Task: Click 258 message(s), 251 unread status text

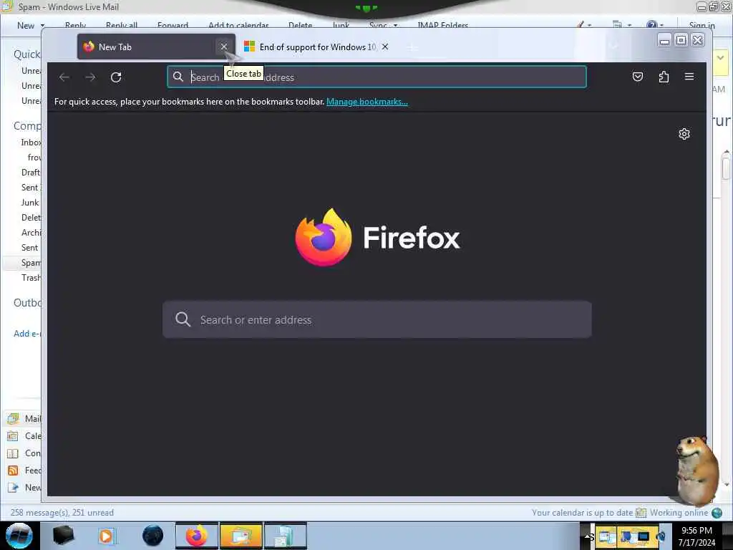Action: 62,513
